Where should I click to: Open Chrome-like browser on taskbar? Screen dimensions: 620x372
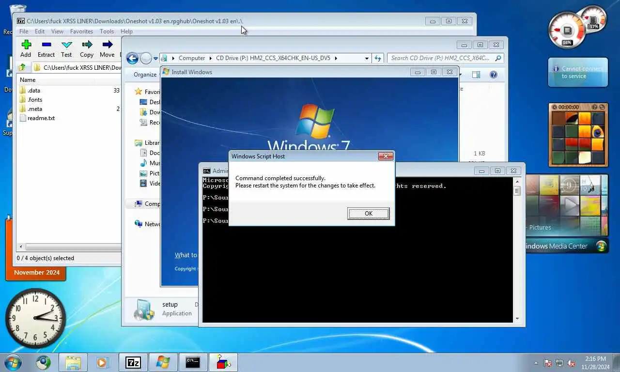(x=43, y=362)
